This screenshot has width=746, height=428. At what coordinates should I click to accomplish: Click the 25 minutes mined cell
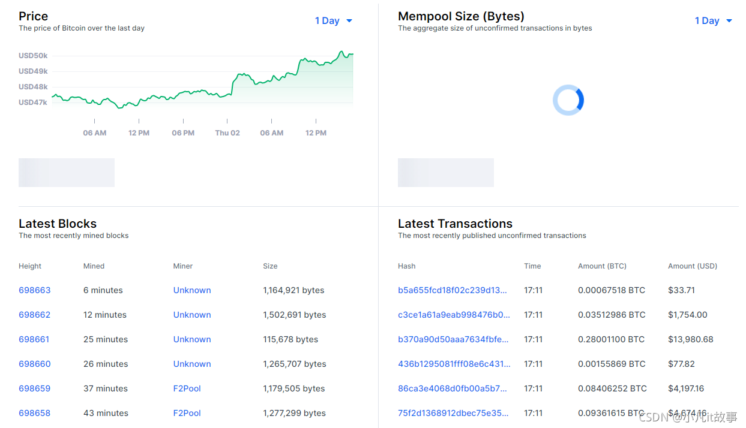click(x=106, y=339)
